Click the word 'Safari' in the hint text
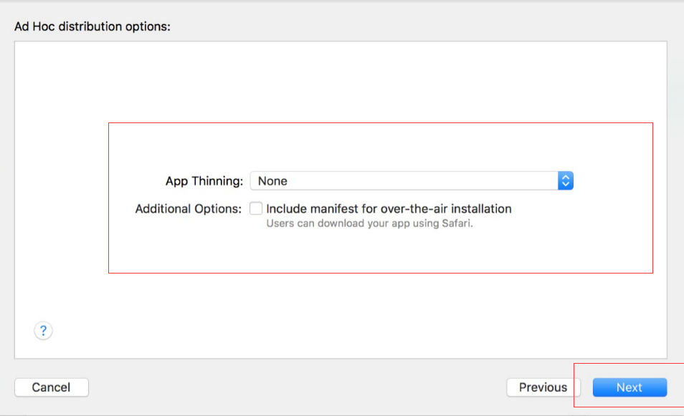Image resolution: width=684 pixels, height=416 pixels. pyautogui.click(x=457, y=223)
